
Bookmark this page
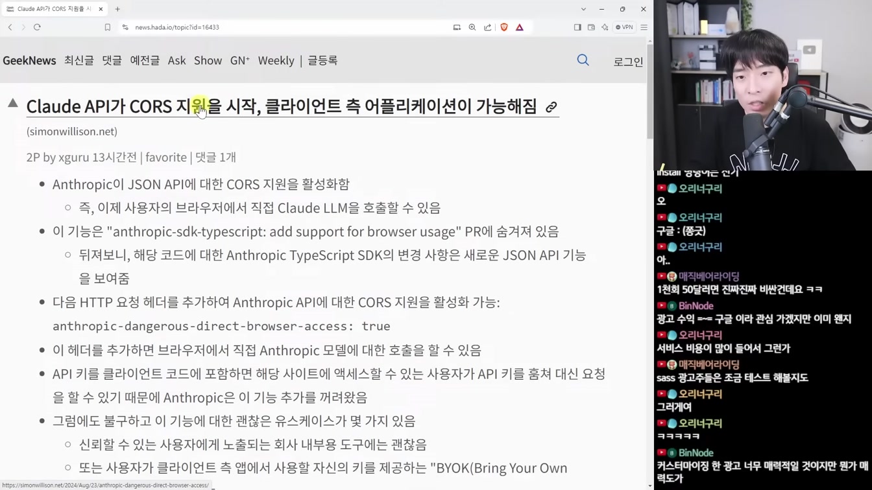[108, 27]
